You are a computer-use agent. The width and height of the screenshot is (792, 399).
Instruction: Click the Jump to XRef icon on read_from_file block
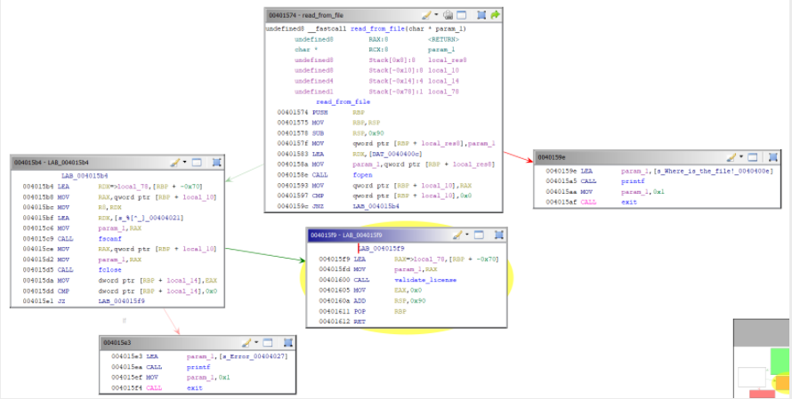point(449,15)
